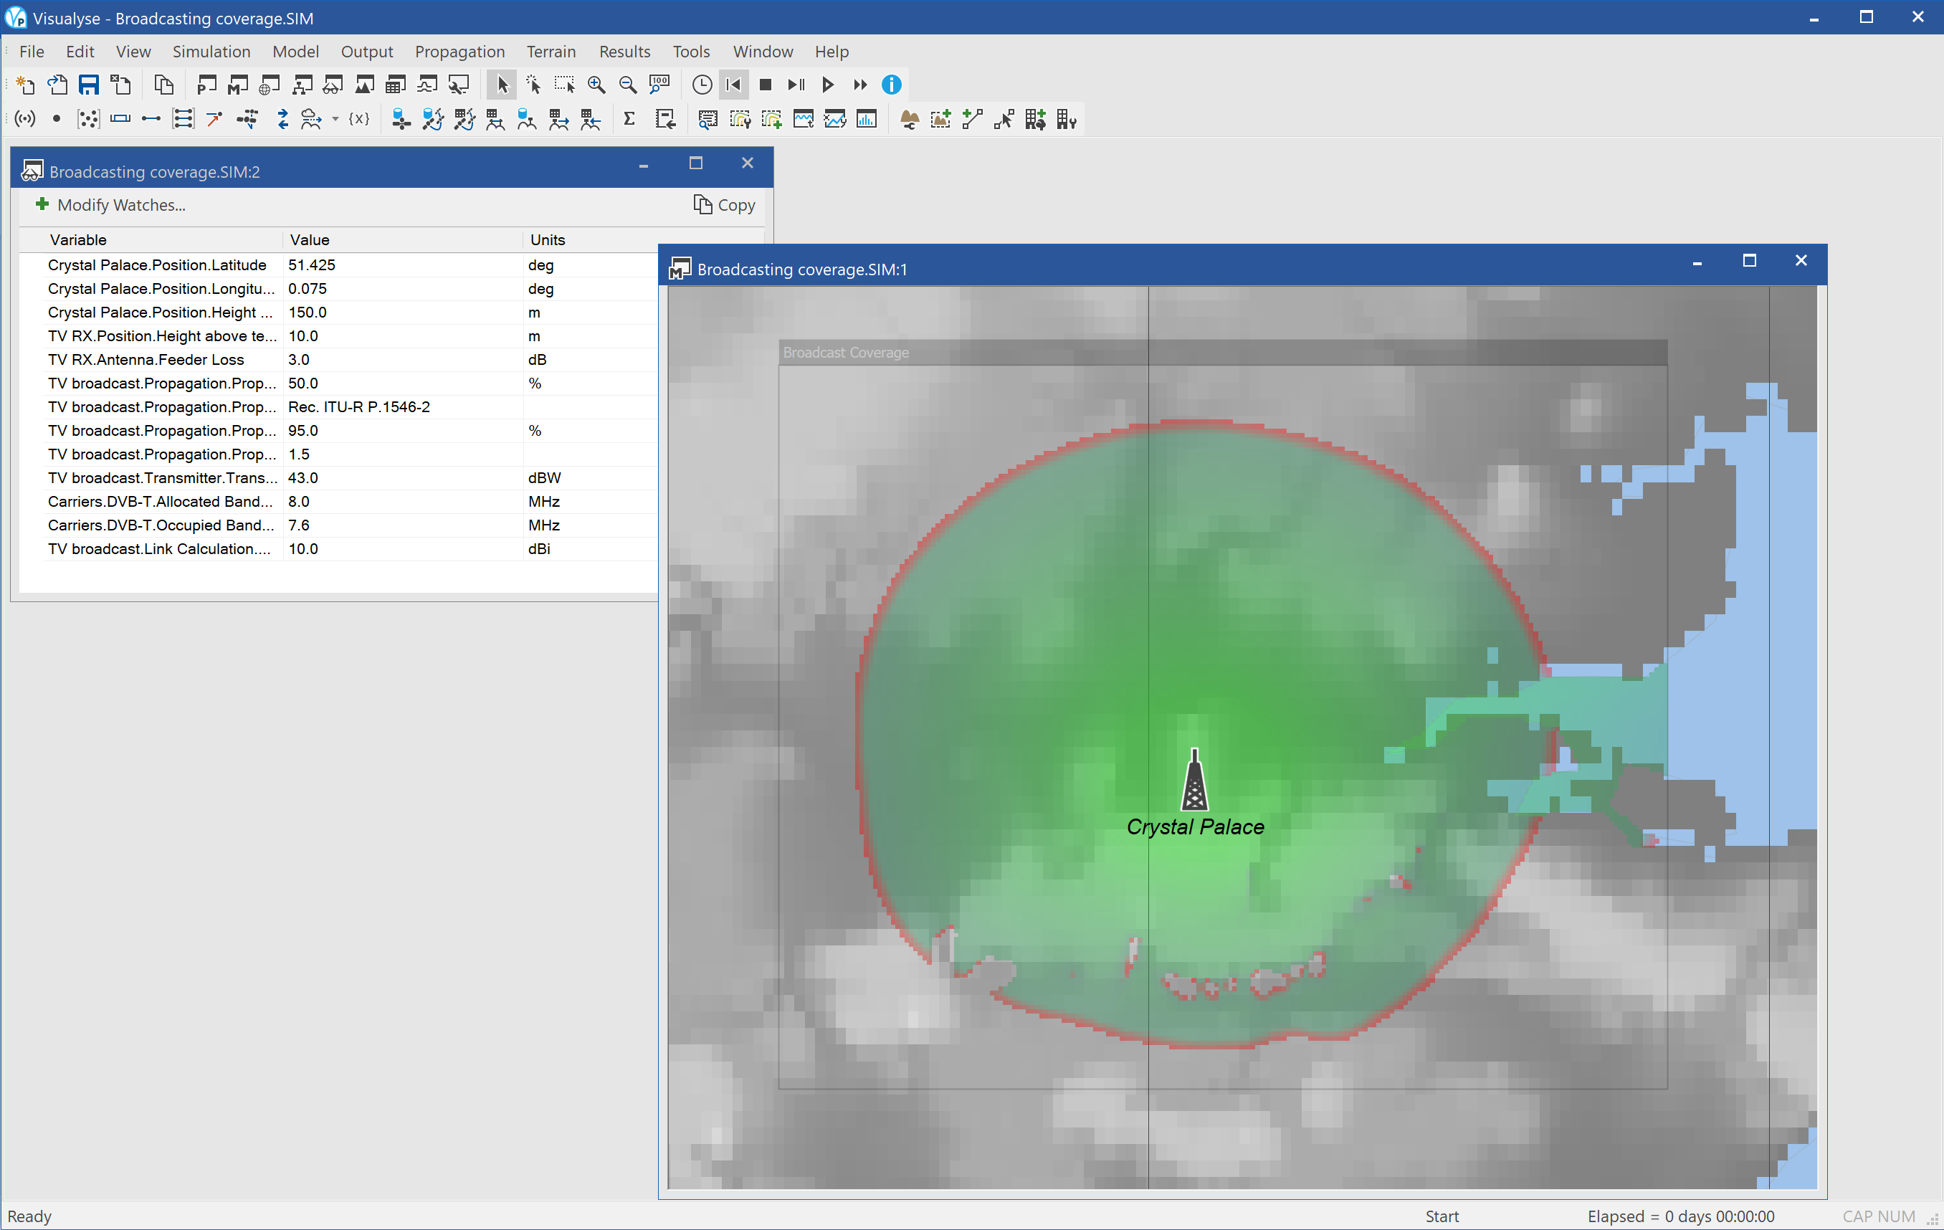Open the terrain settings mountain icon

[910, 120]
